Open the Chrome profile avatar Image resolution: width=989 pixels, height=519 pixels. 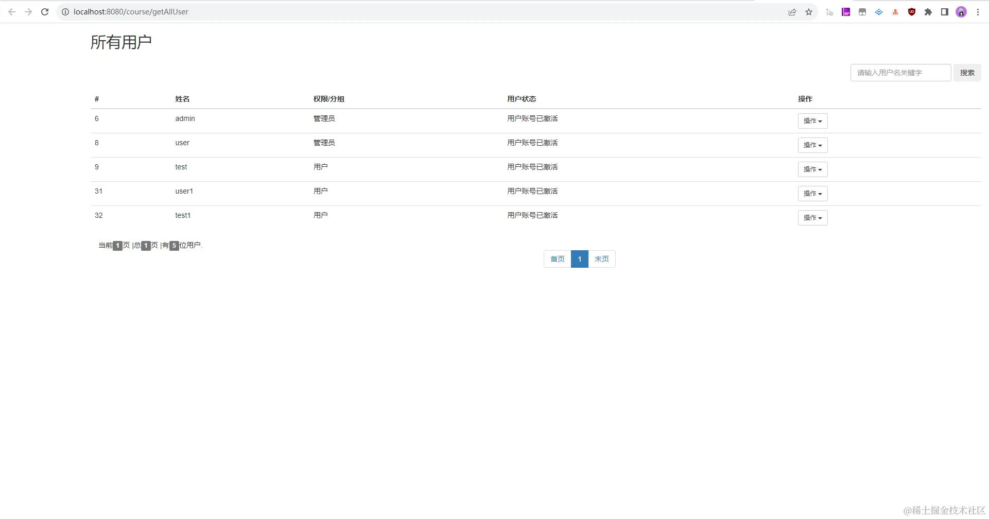[x=961, y=12]
